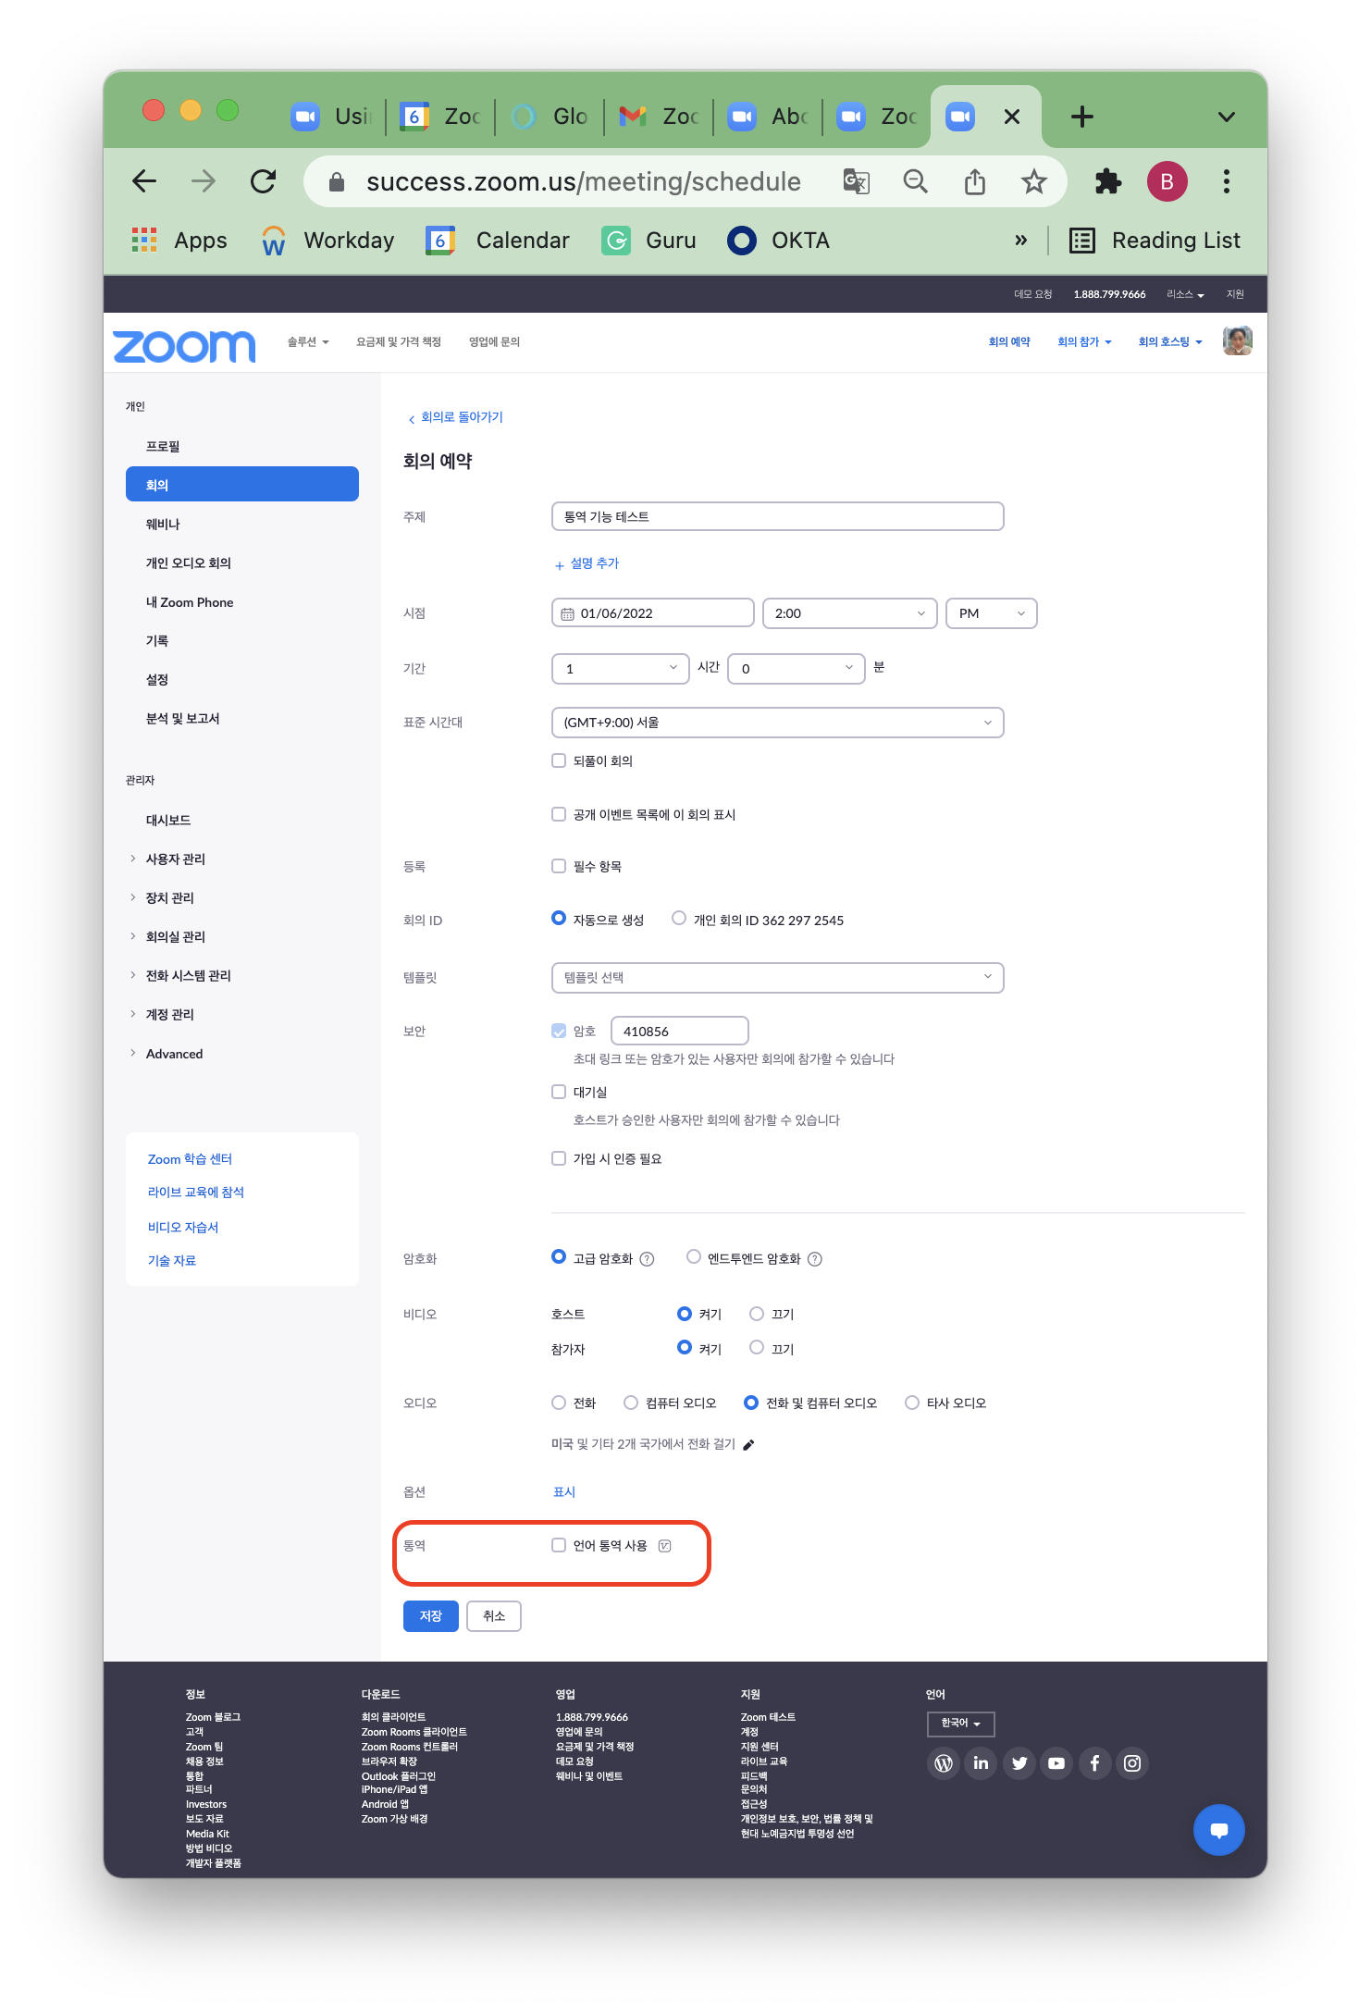
Task: Open the (GMT+9:00) 서울 timezone dropdown
Action: point(778,723)
